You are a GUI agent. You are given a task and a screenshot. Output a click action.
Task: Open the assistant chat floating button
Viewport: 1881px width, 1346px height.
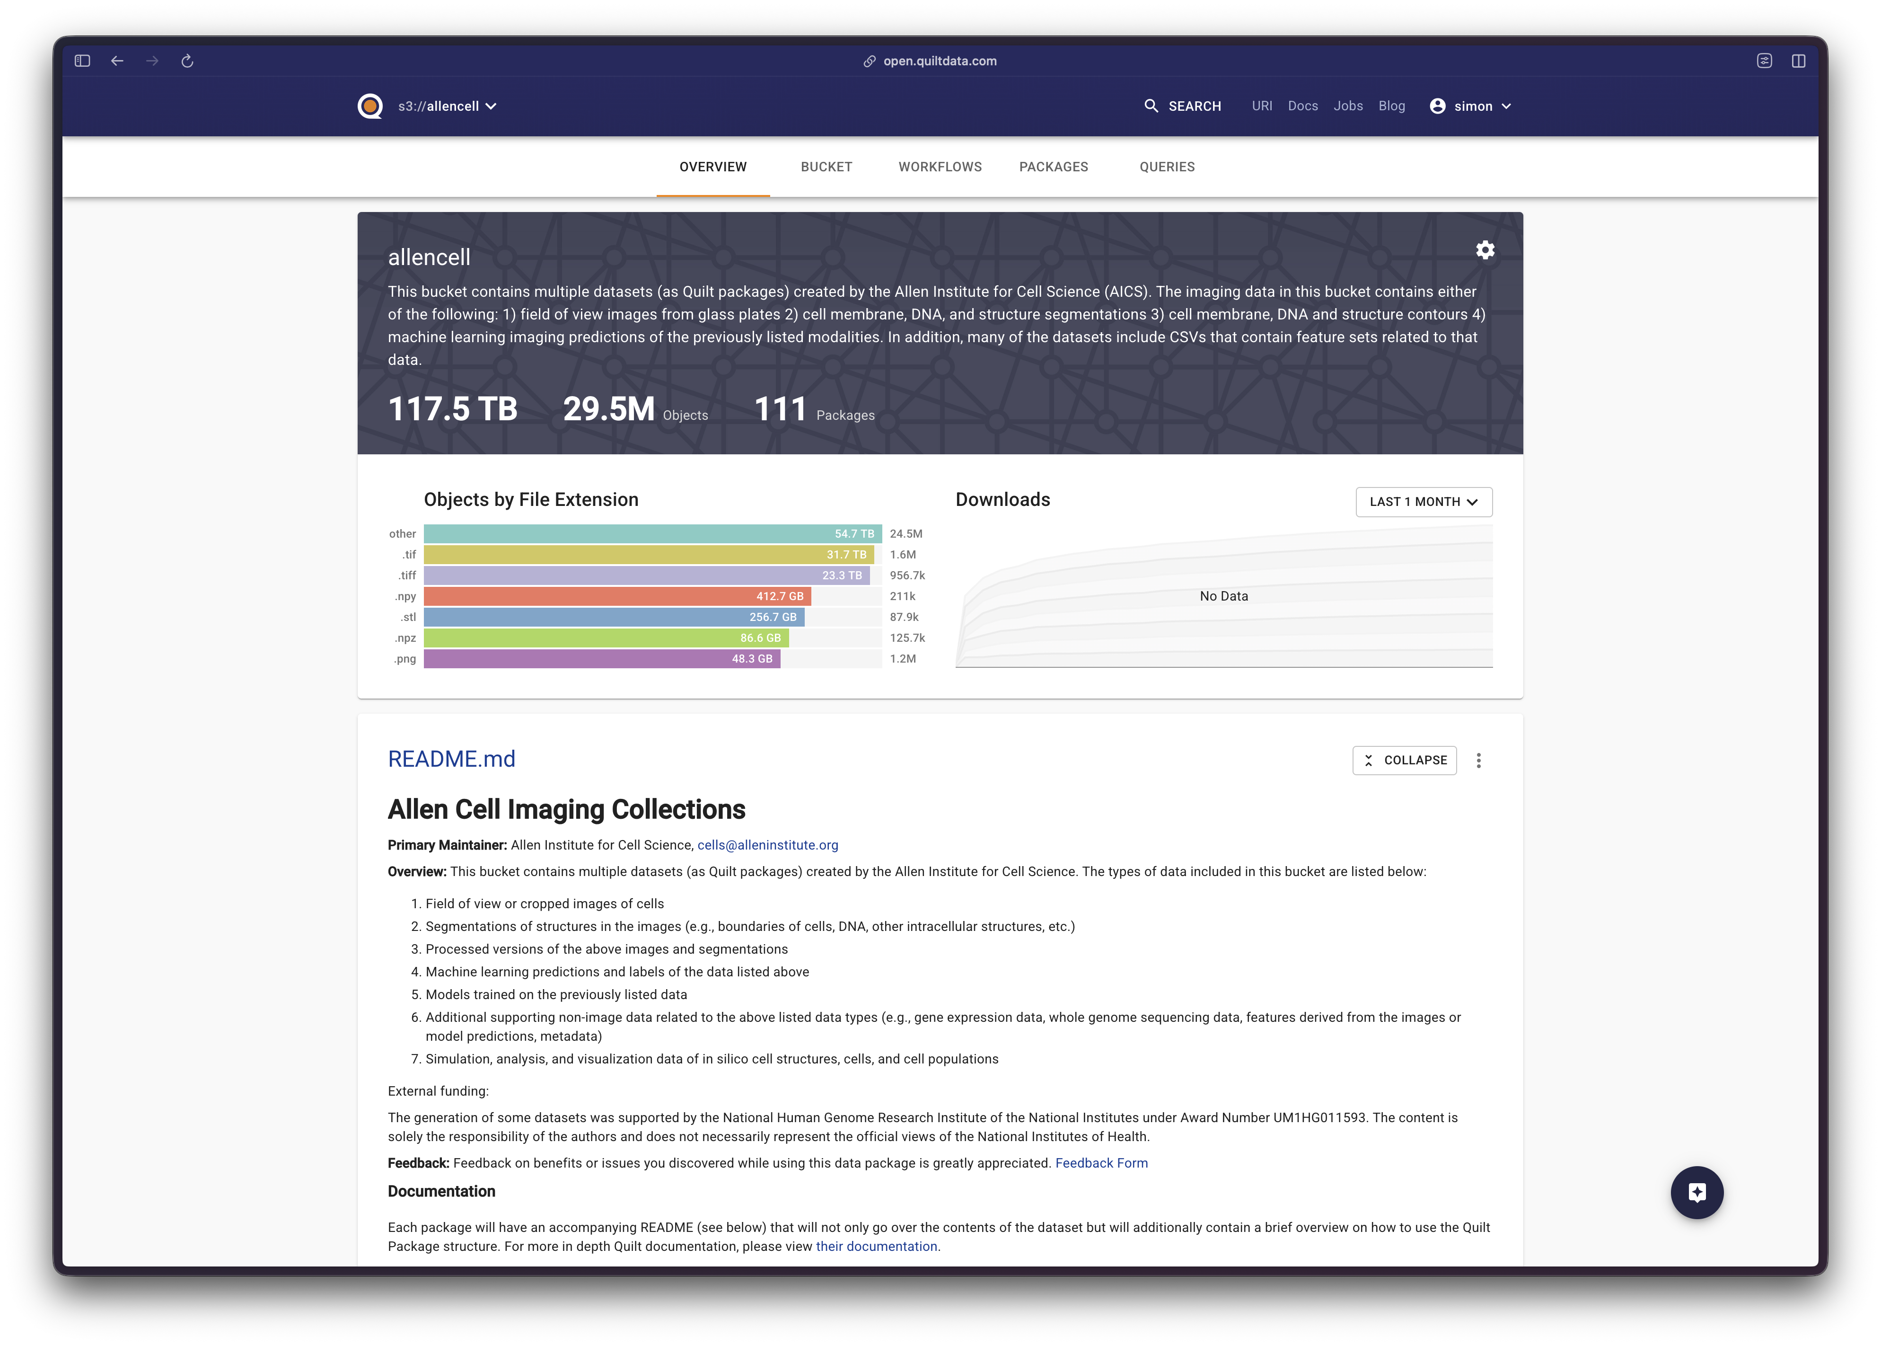(x=1697, y=1192)
